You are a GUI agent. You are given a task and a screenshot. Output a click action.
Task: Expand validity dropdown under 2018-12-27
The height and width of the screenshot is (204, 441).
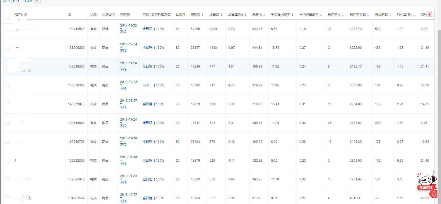[x=121, y=198]
